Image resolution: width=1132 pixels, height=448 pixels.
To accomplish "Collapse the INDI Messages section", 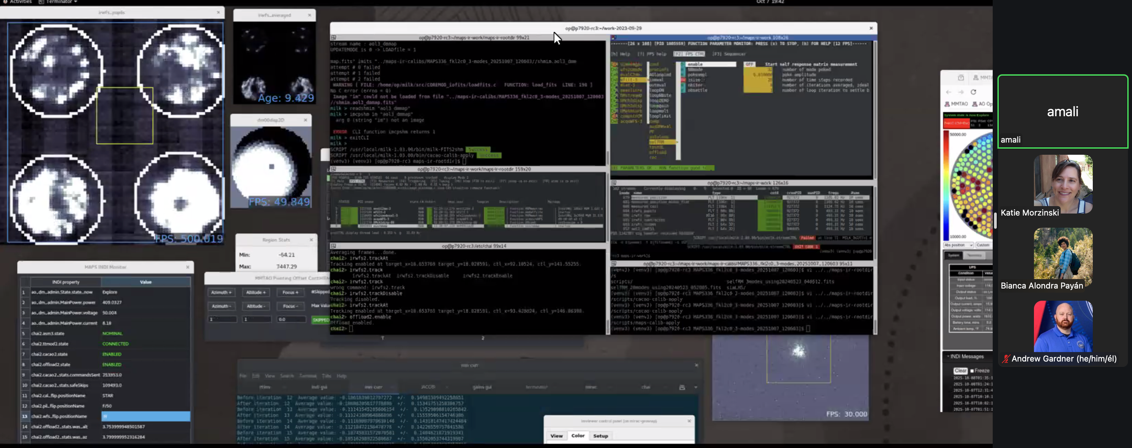I will point(948,356).
